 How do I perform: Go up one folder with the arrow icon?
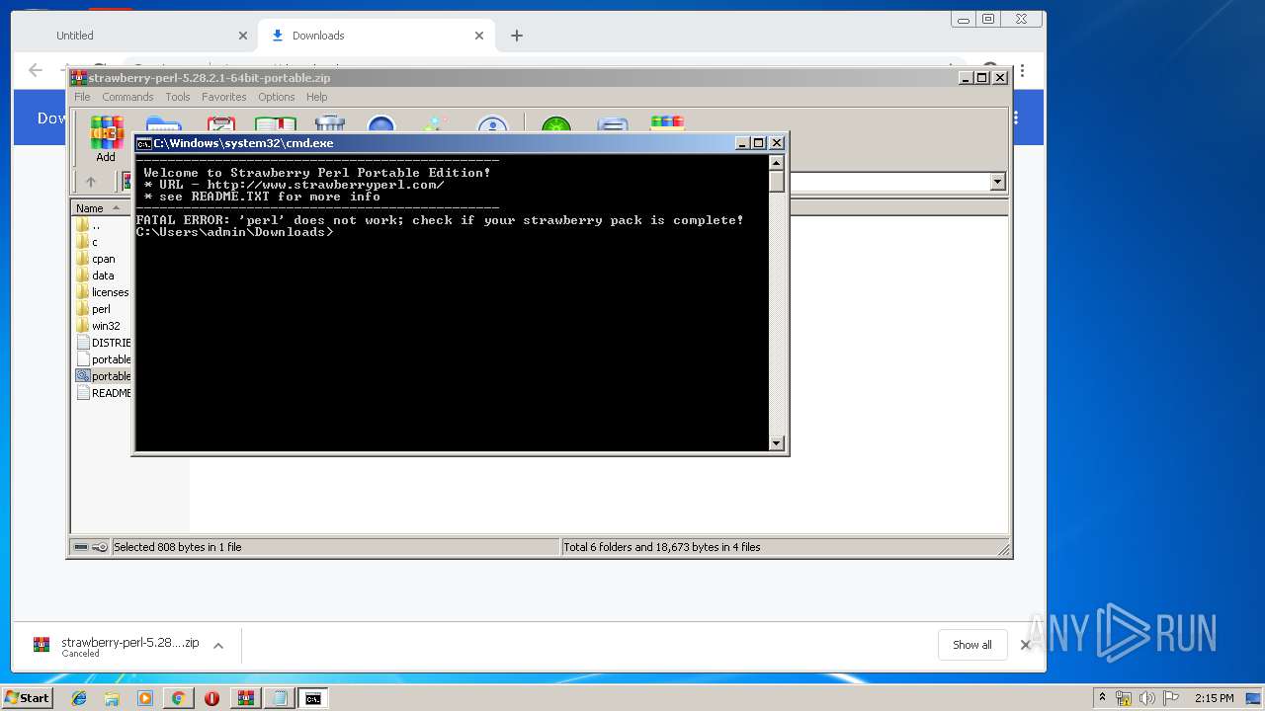[x=91, y=182]
